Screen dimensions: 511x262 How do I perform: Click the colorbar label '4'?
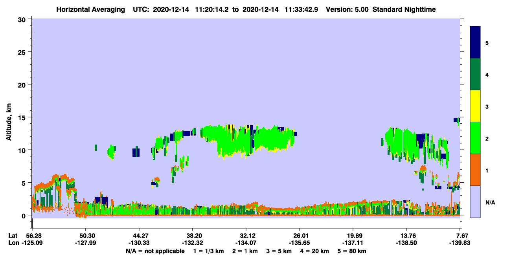click(x=487, y=74)
